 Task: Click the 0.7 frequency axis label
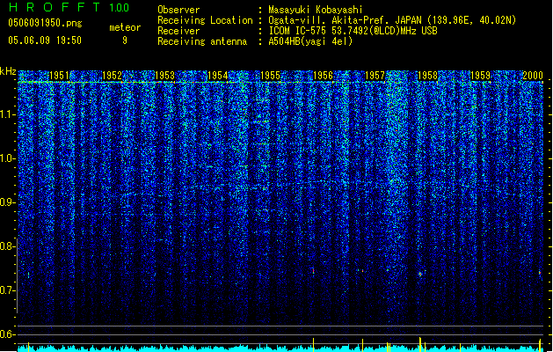point(8,290)
